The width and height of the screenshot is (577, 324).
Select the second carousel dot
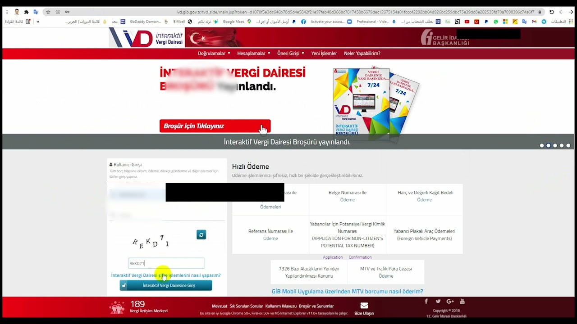(x=548, y=145)
